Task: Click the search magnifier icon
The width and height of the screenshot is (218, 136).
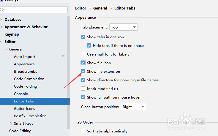Action: [x=2, y=10]
